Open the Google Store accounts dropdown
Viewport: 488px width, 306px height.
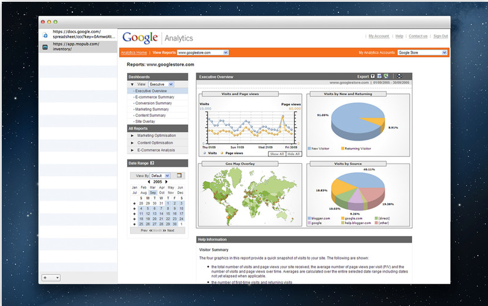tap(422, 53)
